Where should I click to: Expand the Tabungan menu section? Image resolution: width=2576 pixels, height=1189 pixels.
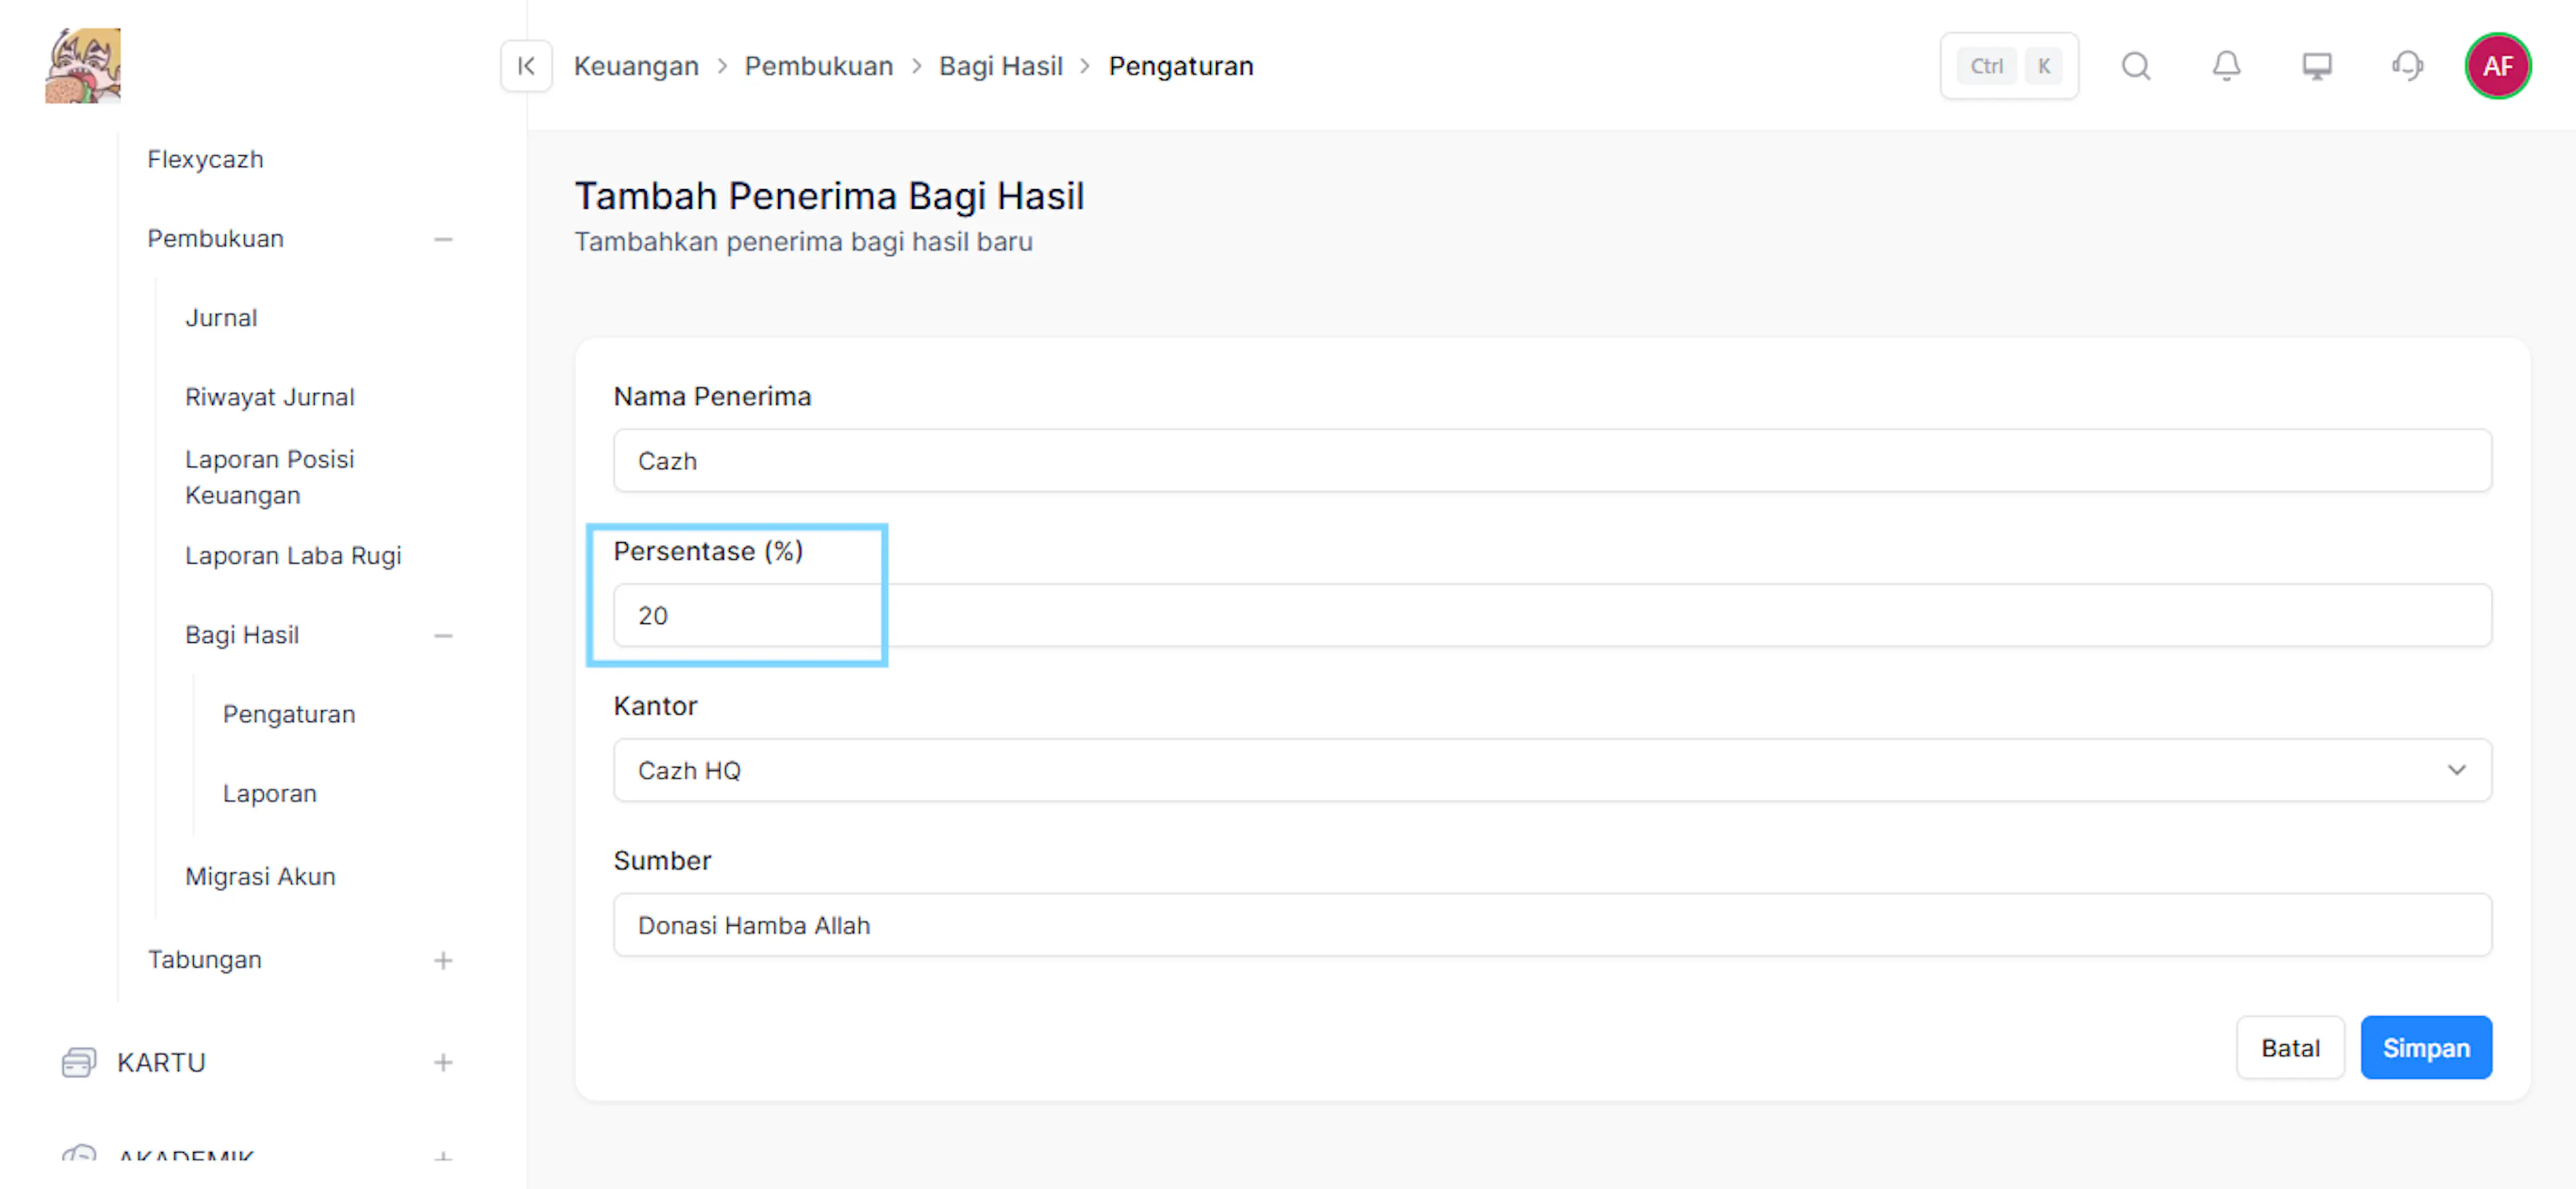click(443, 960)
